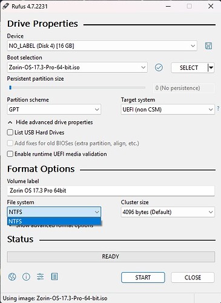Click the Drive Properties heading

coord(42,24)
